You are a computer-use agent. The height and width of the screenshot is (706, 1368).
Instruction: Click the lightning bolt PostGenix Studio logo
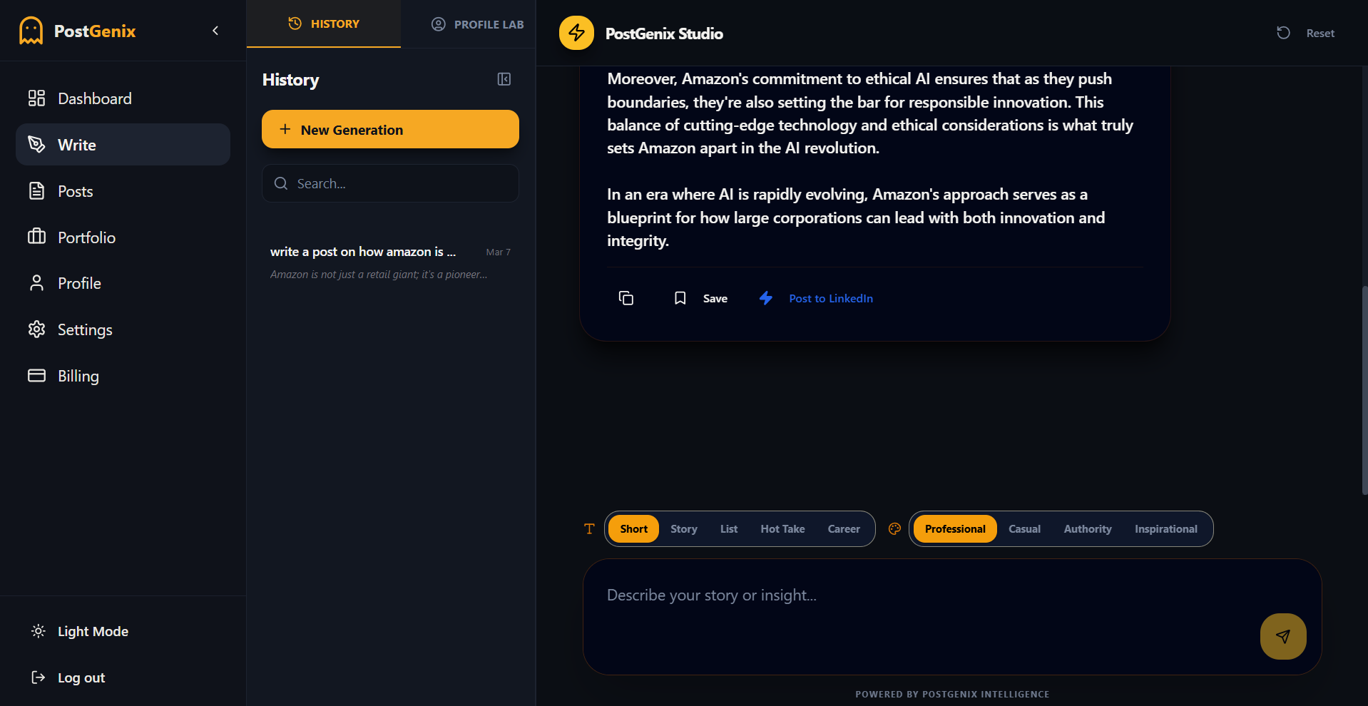(576, 33)
